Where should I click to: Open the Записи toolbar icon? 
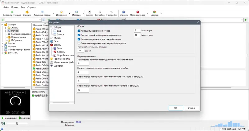click(x=89, y=12)
